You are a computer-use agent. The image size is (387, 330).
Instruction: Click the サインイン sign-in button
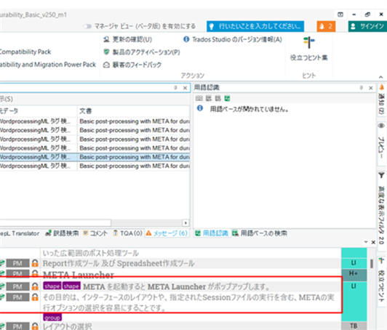(x=367, y=26)
